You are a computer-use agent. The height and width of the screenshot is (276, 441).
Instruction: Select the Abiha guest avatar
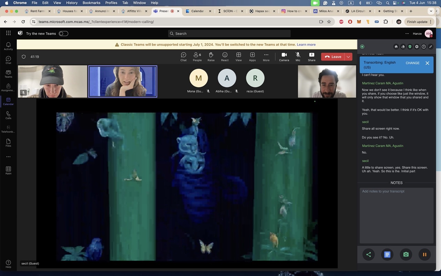pos(227,78)
